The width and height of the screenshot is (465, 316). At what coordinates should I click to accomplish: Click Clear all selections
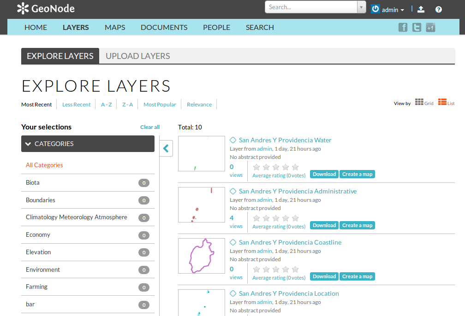tap(150, 127)
